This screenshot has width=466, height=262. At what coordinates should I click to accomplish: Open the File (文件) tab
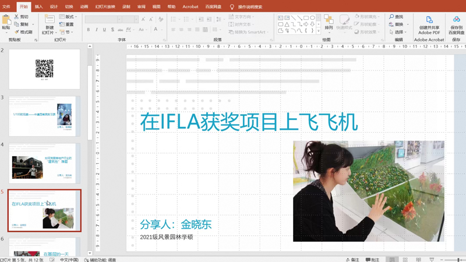6,6
